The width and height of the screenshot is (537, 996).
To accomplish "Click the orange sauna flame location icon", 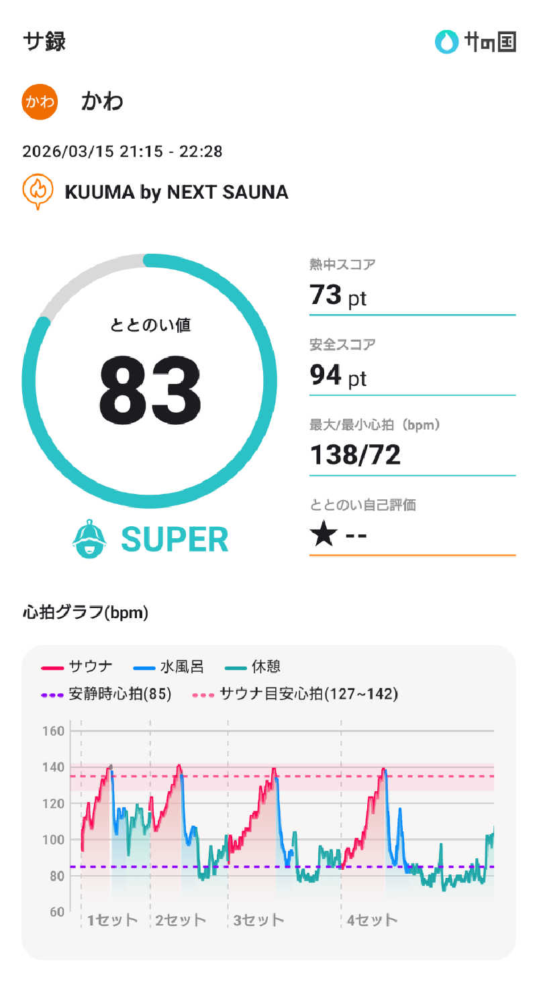I will click(38, 191).
